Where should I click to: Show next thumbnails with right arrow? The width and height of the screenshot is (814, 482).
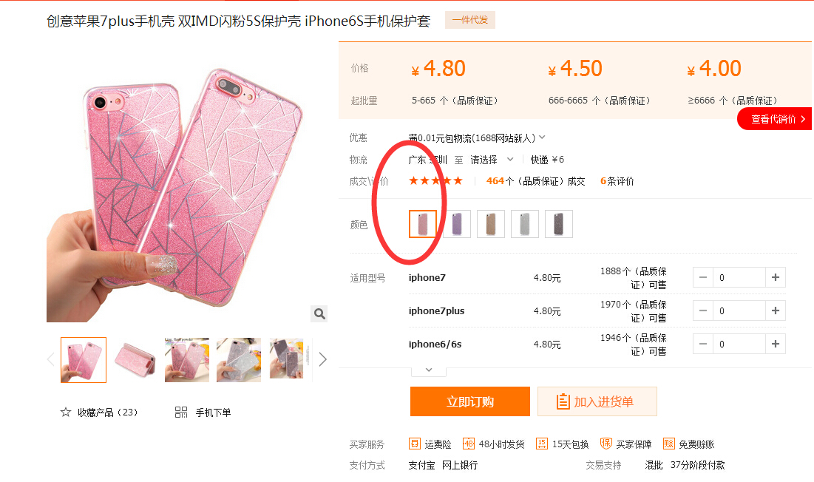pyautogui.click(x=323, y=359)
